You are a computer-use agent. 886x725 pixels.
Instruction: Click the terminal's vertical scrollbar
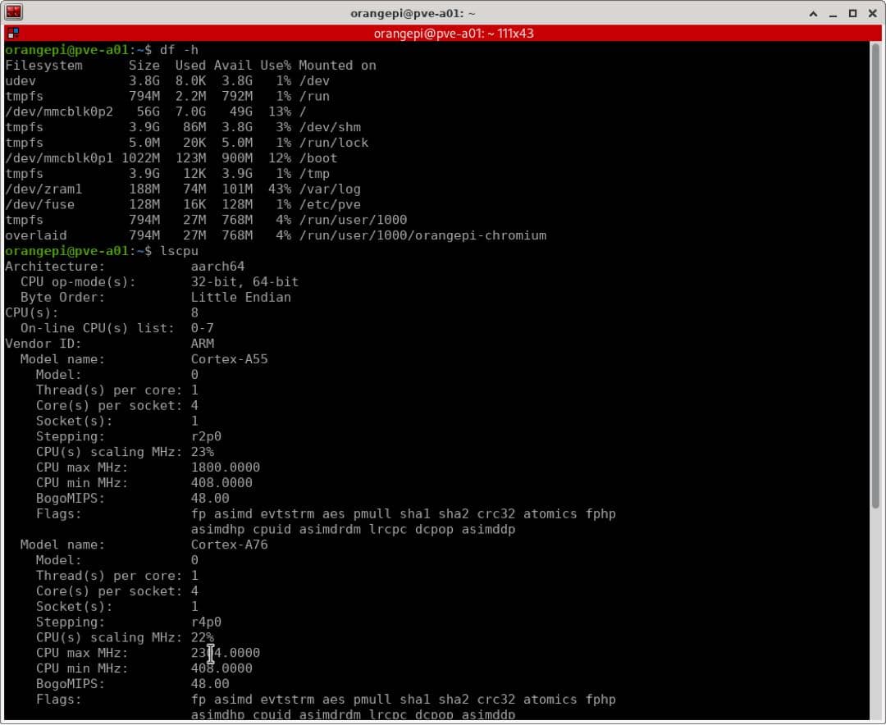point(875,328)
